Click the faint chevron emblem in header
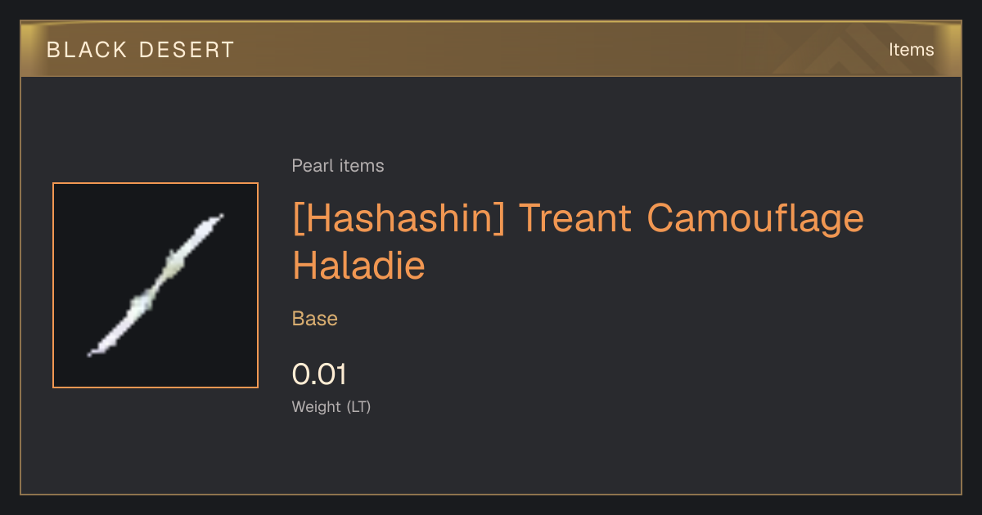 point(843,52)
